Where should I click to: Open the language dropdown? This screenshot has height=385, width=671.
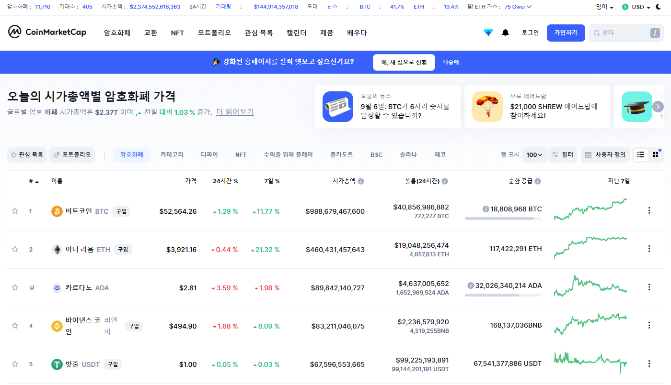click(605, 7)
